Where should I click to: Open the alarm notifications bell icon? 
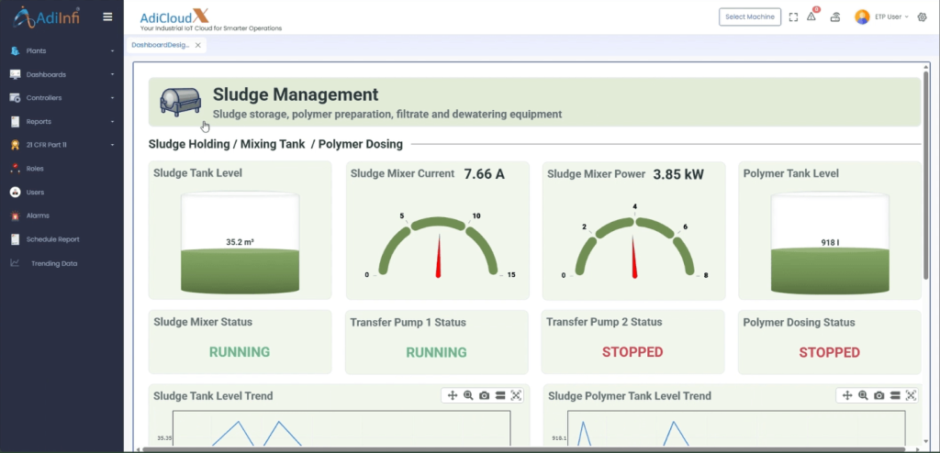point(811,17)
